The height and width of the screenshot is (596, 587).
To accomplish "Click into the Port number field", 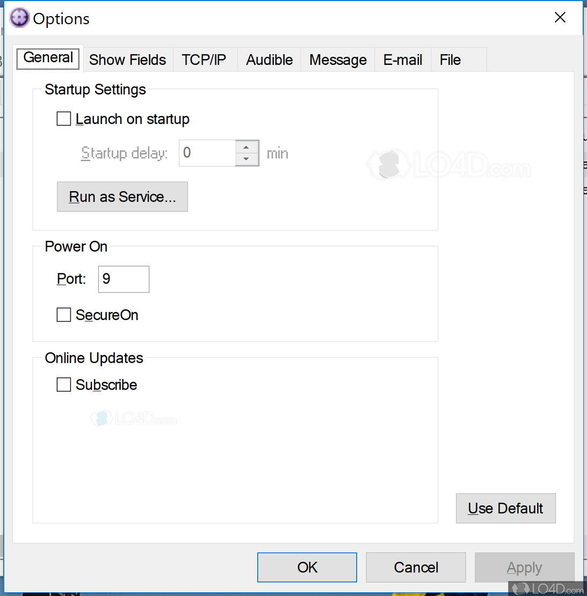I will coord(124,279).
